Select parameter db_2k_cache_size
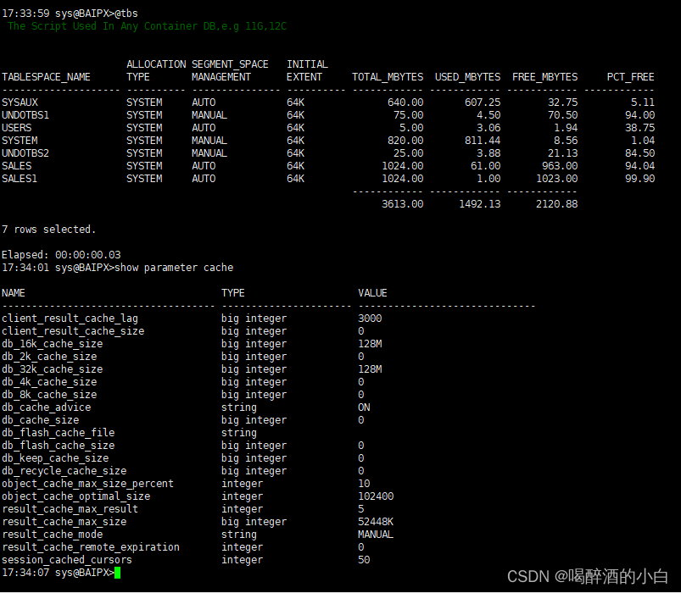The width and height of the screenshot is (681, 593). (x=49, y=357)
